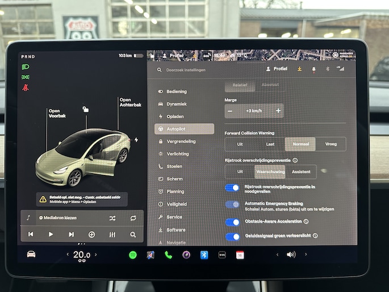Open the more apps ellipsis launcher
389x292 pixels.
point(222,255)
